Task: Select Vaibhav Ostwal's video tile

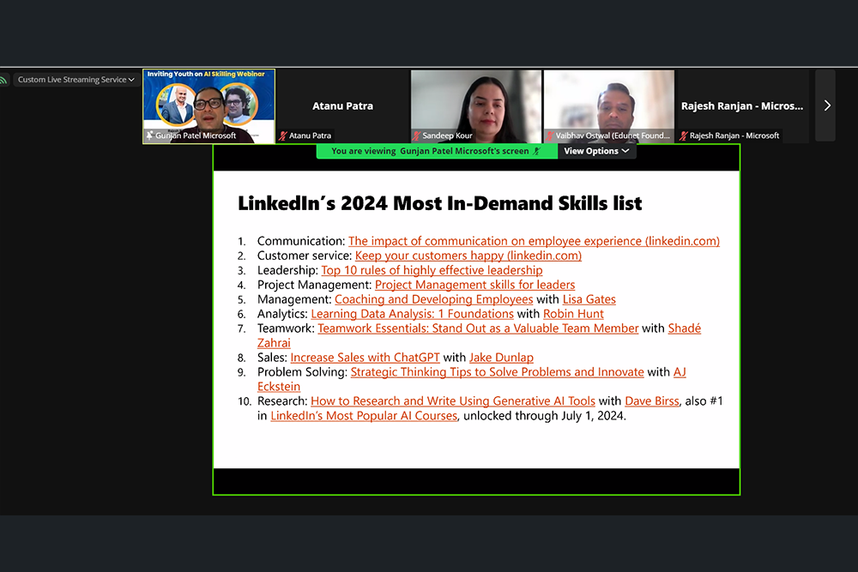Action: click(609, 106)
